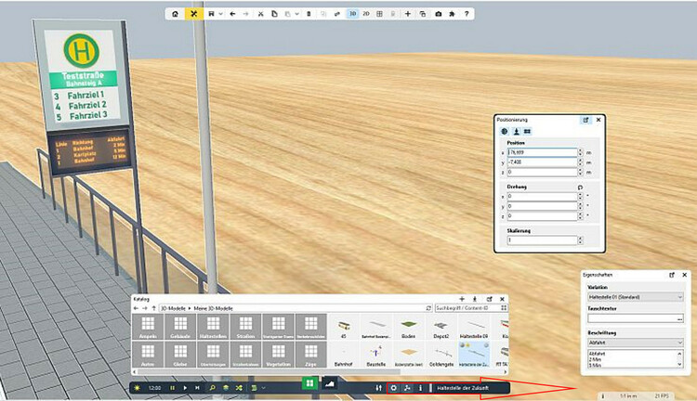Screen dimensions: 697x401
Task: Reset rotation in Drehung section
Action: [x=580, y=188]
